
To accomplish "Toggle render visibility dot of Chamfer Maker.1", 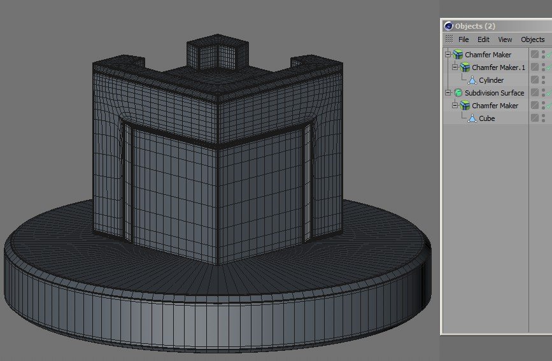I will click(543, 69).
